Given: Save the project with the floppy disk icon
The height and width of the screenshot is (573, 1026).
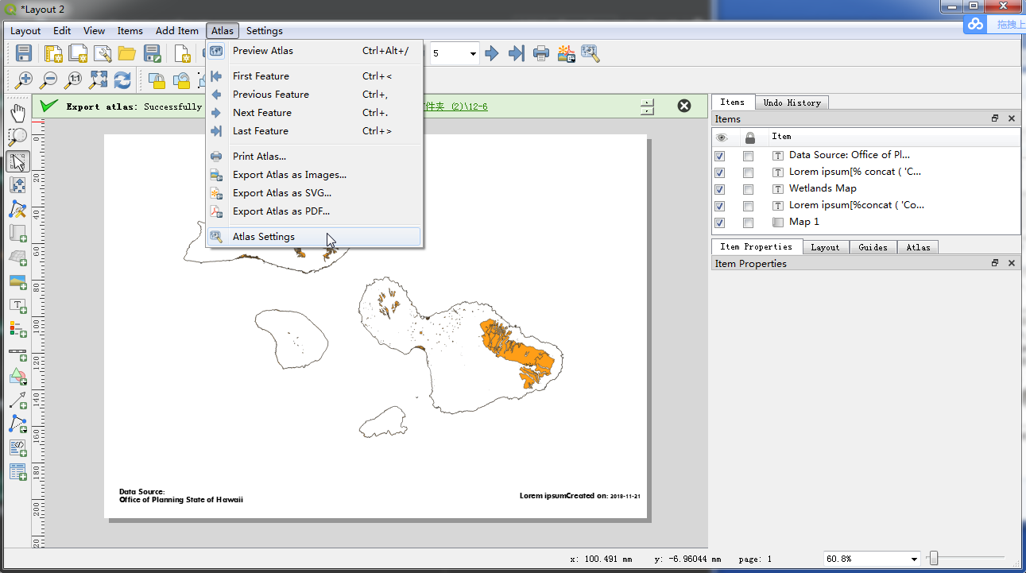Looking at the screenshot, I should [x=24, y=53].
